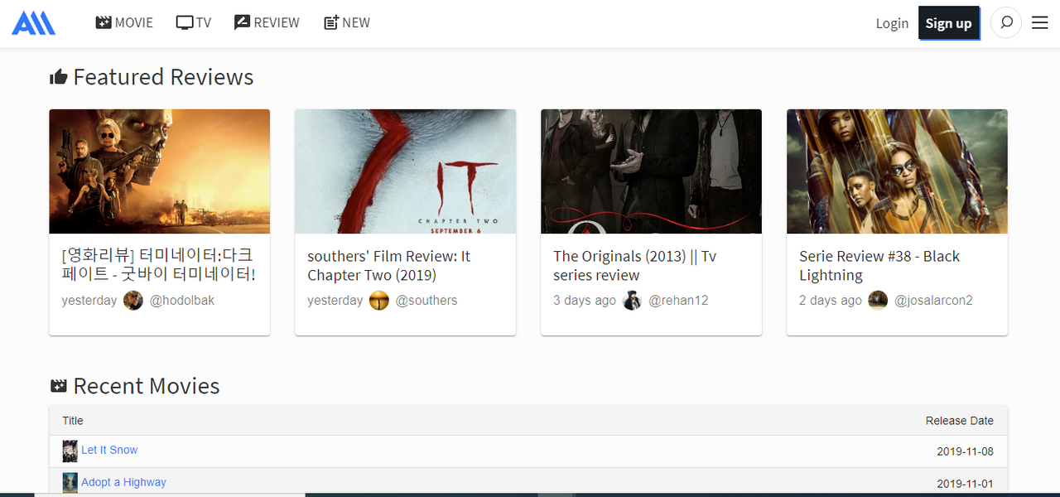Click "yesterday" on the hodolbak review
Screen dimensions: 1060x497
pos(89,300)
